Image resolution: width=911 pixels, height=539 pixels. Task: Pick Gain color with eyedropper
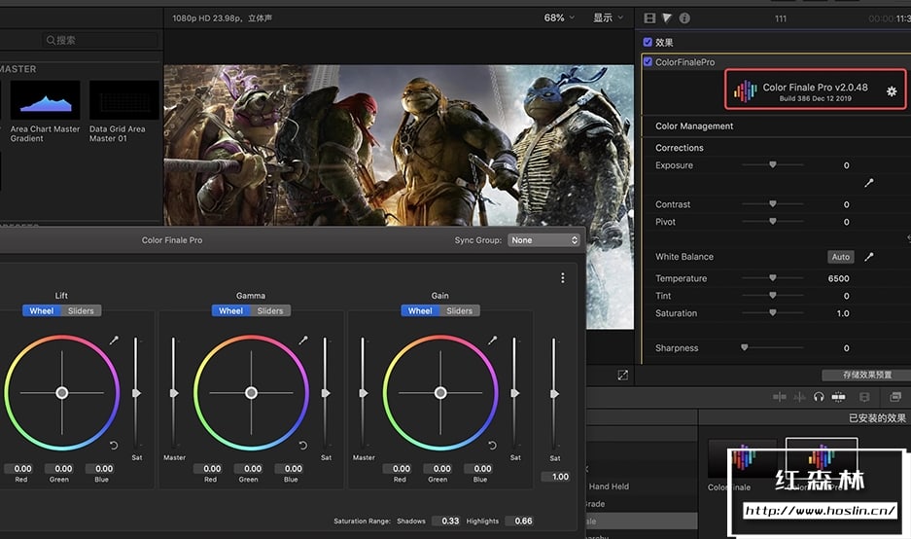pyautogui.click(x=493, y=341)
